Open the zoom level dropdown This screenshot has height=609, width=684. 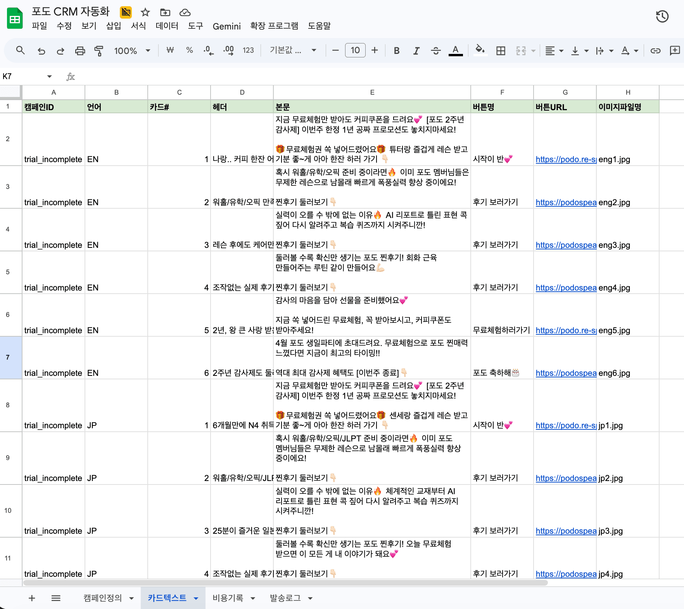[132, 51]
